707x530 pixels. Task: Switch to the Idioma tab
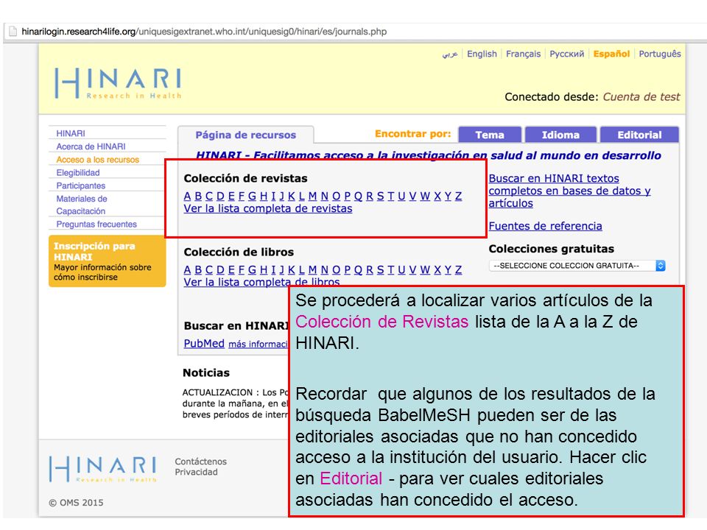coord(560,135)
